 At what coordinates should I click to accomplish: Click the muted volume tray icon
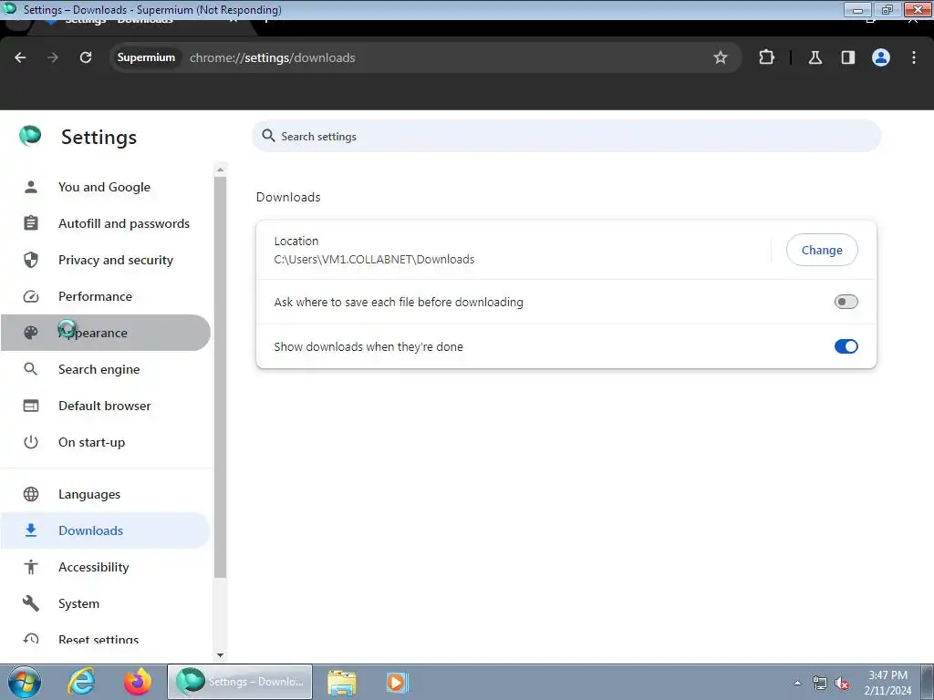pyautogui.click(x=842, y=684)
